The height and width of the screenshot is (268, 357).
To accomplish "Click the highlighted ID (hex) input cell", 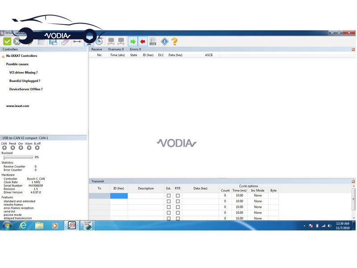I will pyautogui.click(x=119, y=196).
